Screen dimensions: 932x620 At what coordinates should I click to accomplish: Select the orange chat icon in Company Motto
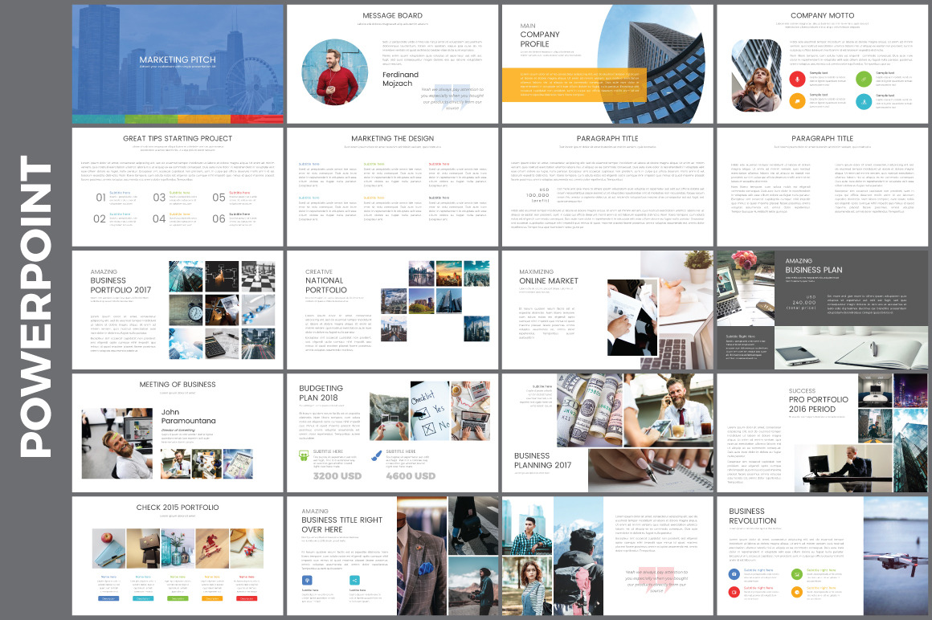796,100
